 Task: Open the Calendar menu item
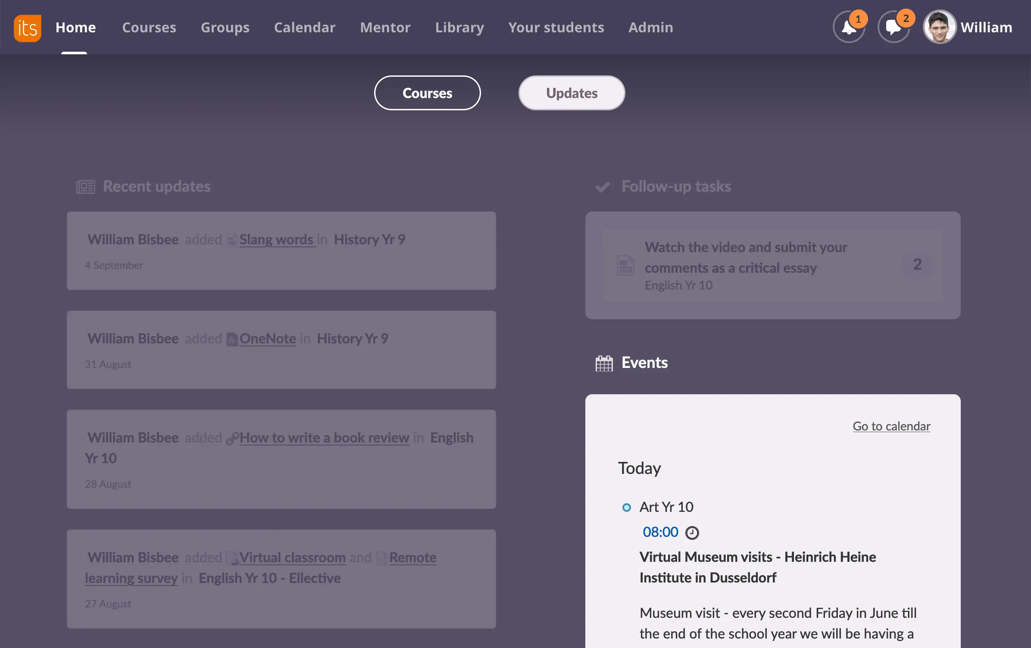(x=304, y=28)
